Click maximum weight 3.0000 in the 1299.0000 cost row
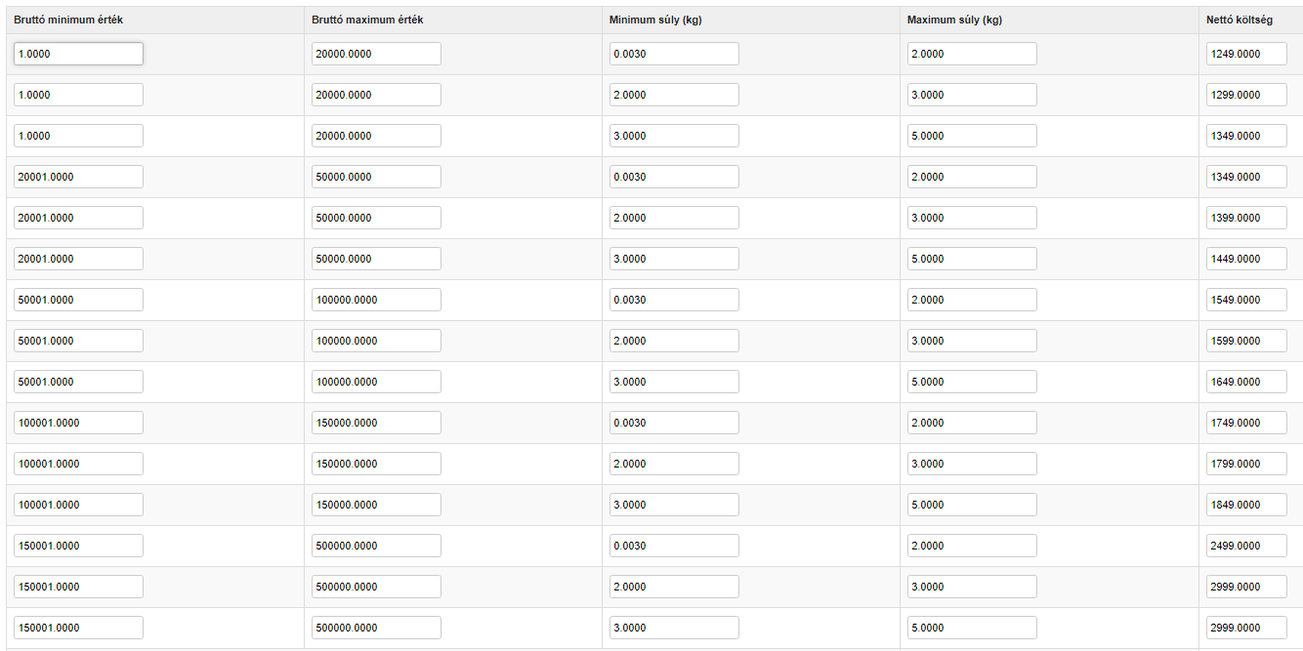1303x651 pixels. [x=972, y=95]
